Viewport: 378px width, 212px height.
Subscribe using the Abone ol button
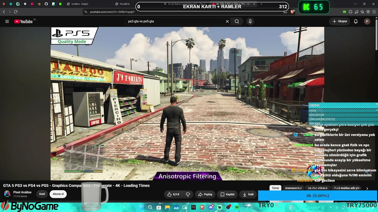click(x=58, y=194)
